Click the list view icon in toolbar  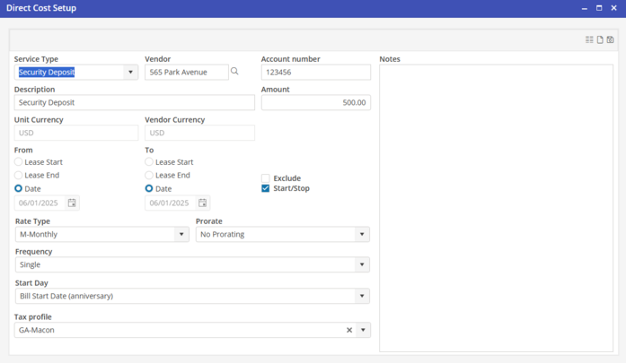pos(589,39)
